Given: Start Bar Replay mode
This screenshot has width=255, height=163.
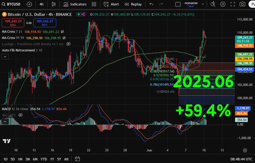Looking at the screenshot, I should pos(133,4).
